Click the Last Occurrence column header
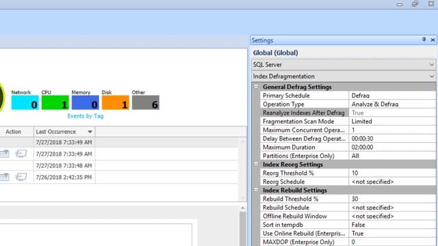 coord(64,132)
